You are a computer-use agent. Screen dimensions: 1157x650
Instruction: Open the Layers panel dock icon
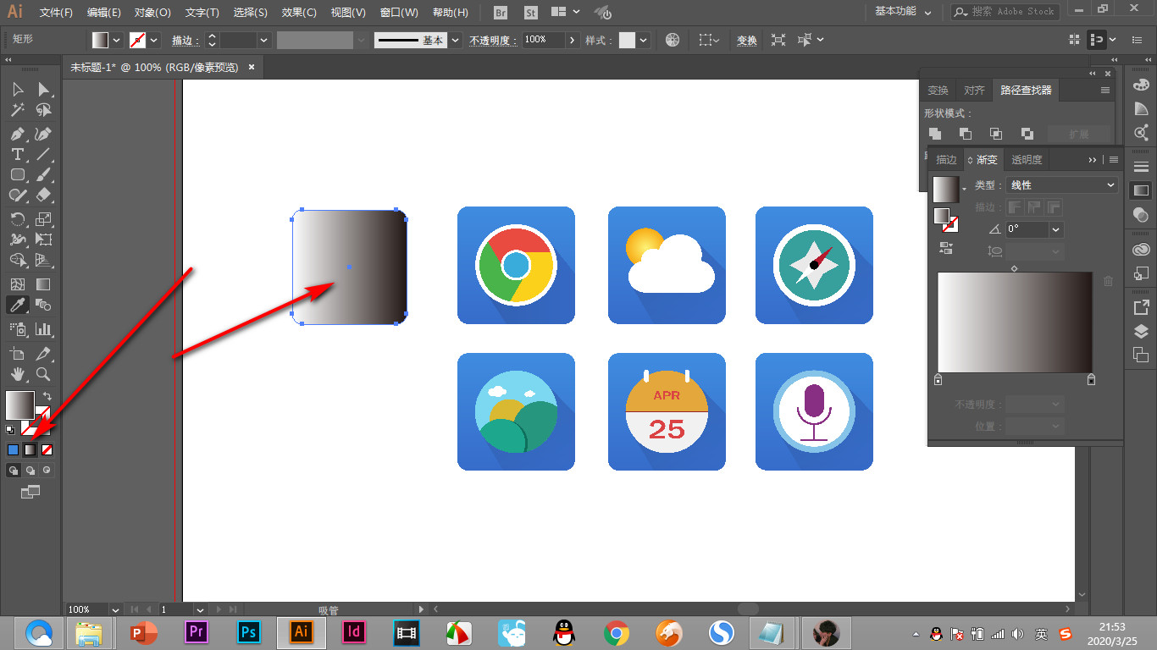(1141, 331)
